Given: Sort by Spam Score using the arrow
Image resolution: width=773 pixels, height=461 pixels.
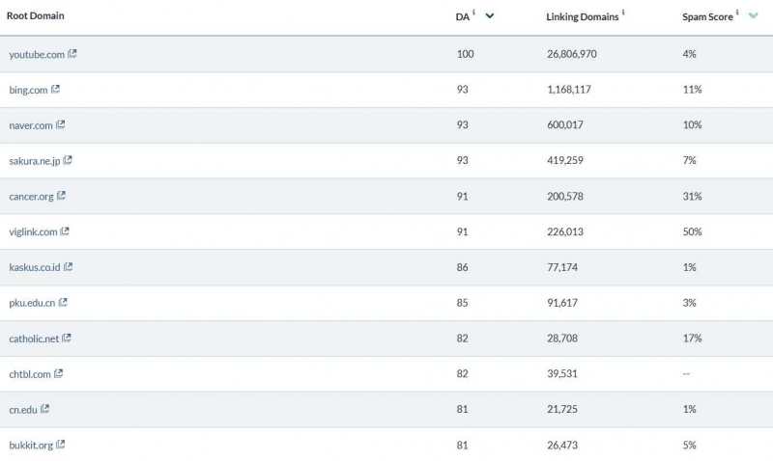Looking at the screenshot, I should coord(753,15).
